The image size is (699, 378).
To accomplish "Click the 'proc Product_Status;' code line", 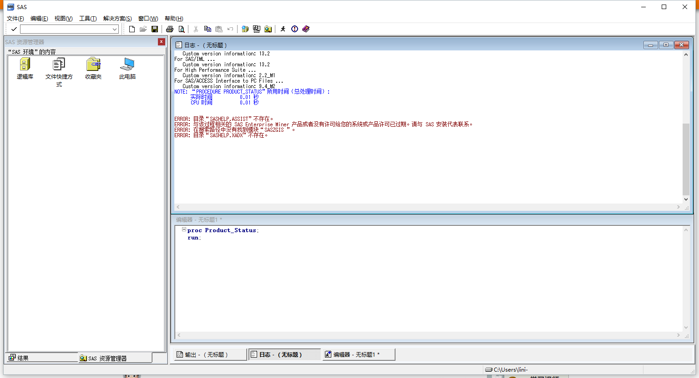I will [223, 230].
